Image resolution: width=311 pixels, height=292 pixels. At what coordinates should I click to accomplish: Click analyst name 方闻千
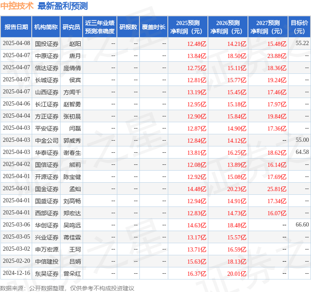click(72, 92)
